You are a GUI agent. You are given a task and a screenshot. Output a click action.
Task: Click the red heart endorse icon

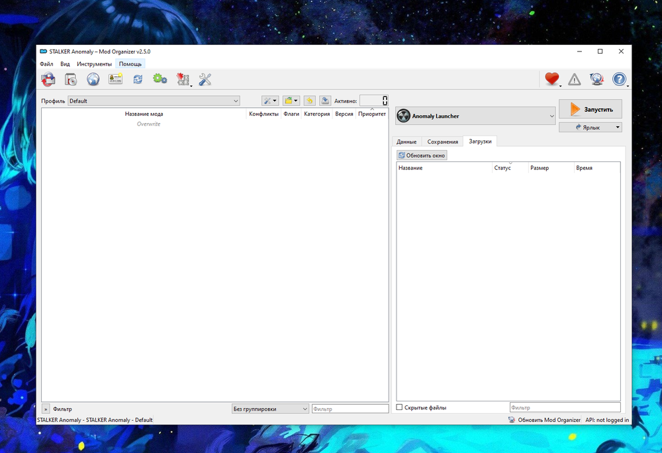point(551,79)
